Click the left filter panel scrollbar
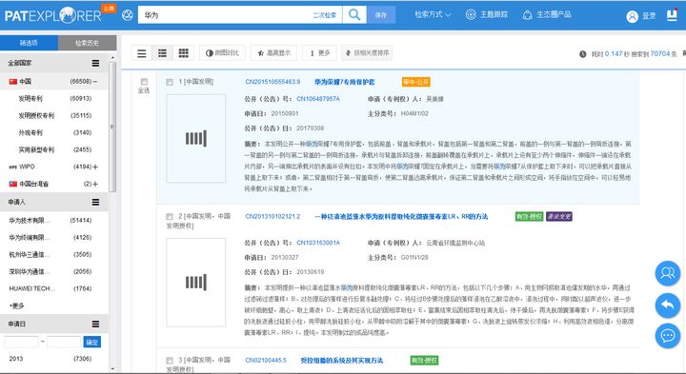Image resolution: width=686 pixels, height=374 pixels. [x=112, y=127]
